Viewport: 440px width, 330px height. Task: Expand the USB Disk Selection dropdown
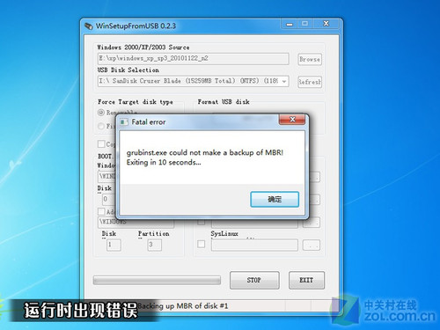(284, 81)
